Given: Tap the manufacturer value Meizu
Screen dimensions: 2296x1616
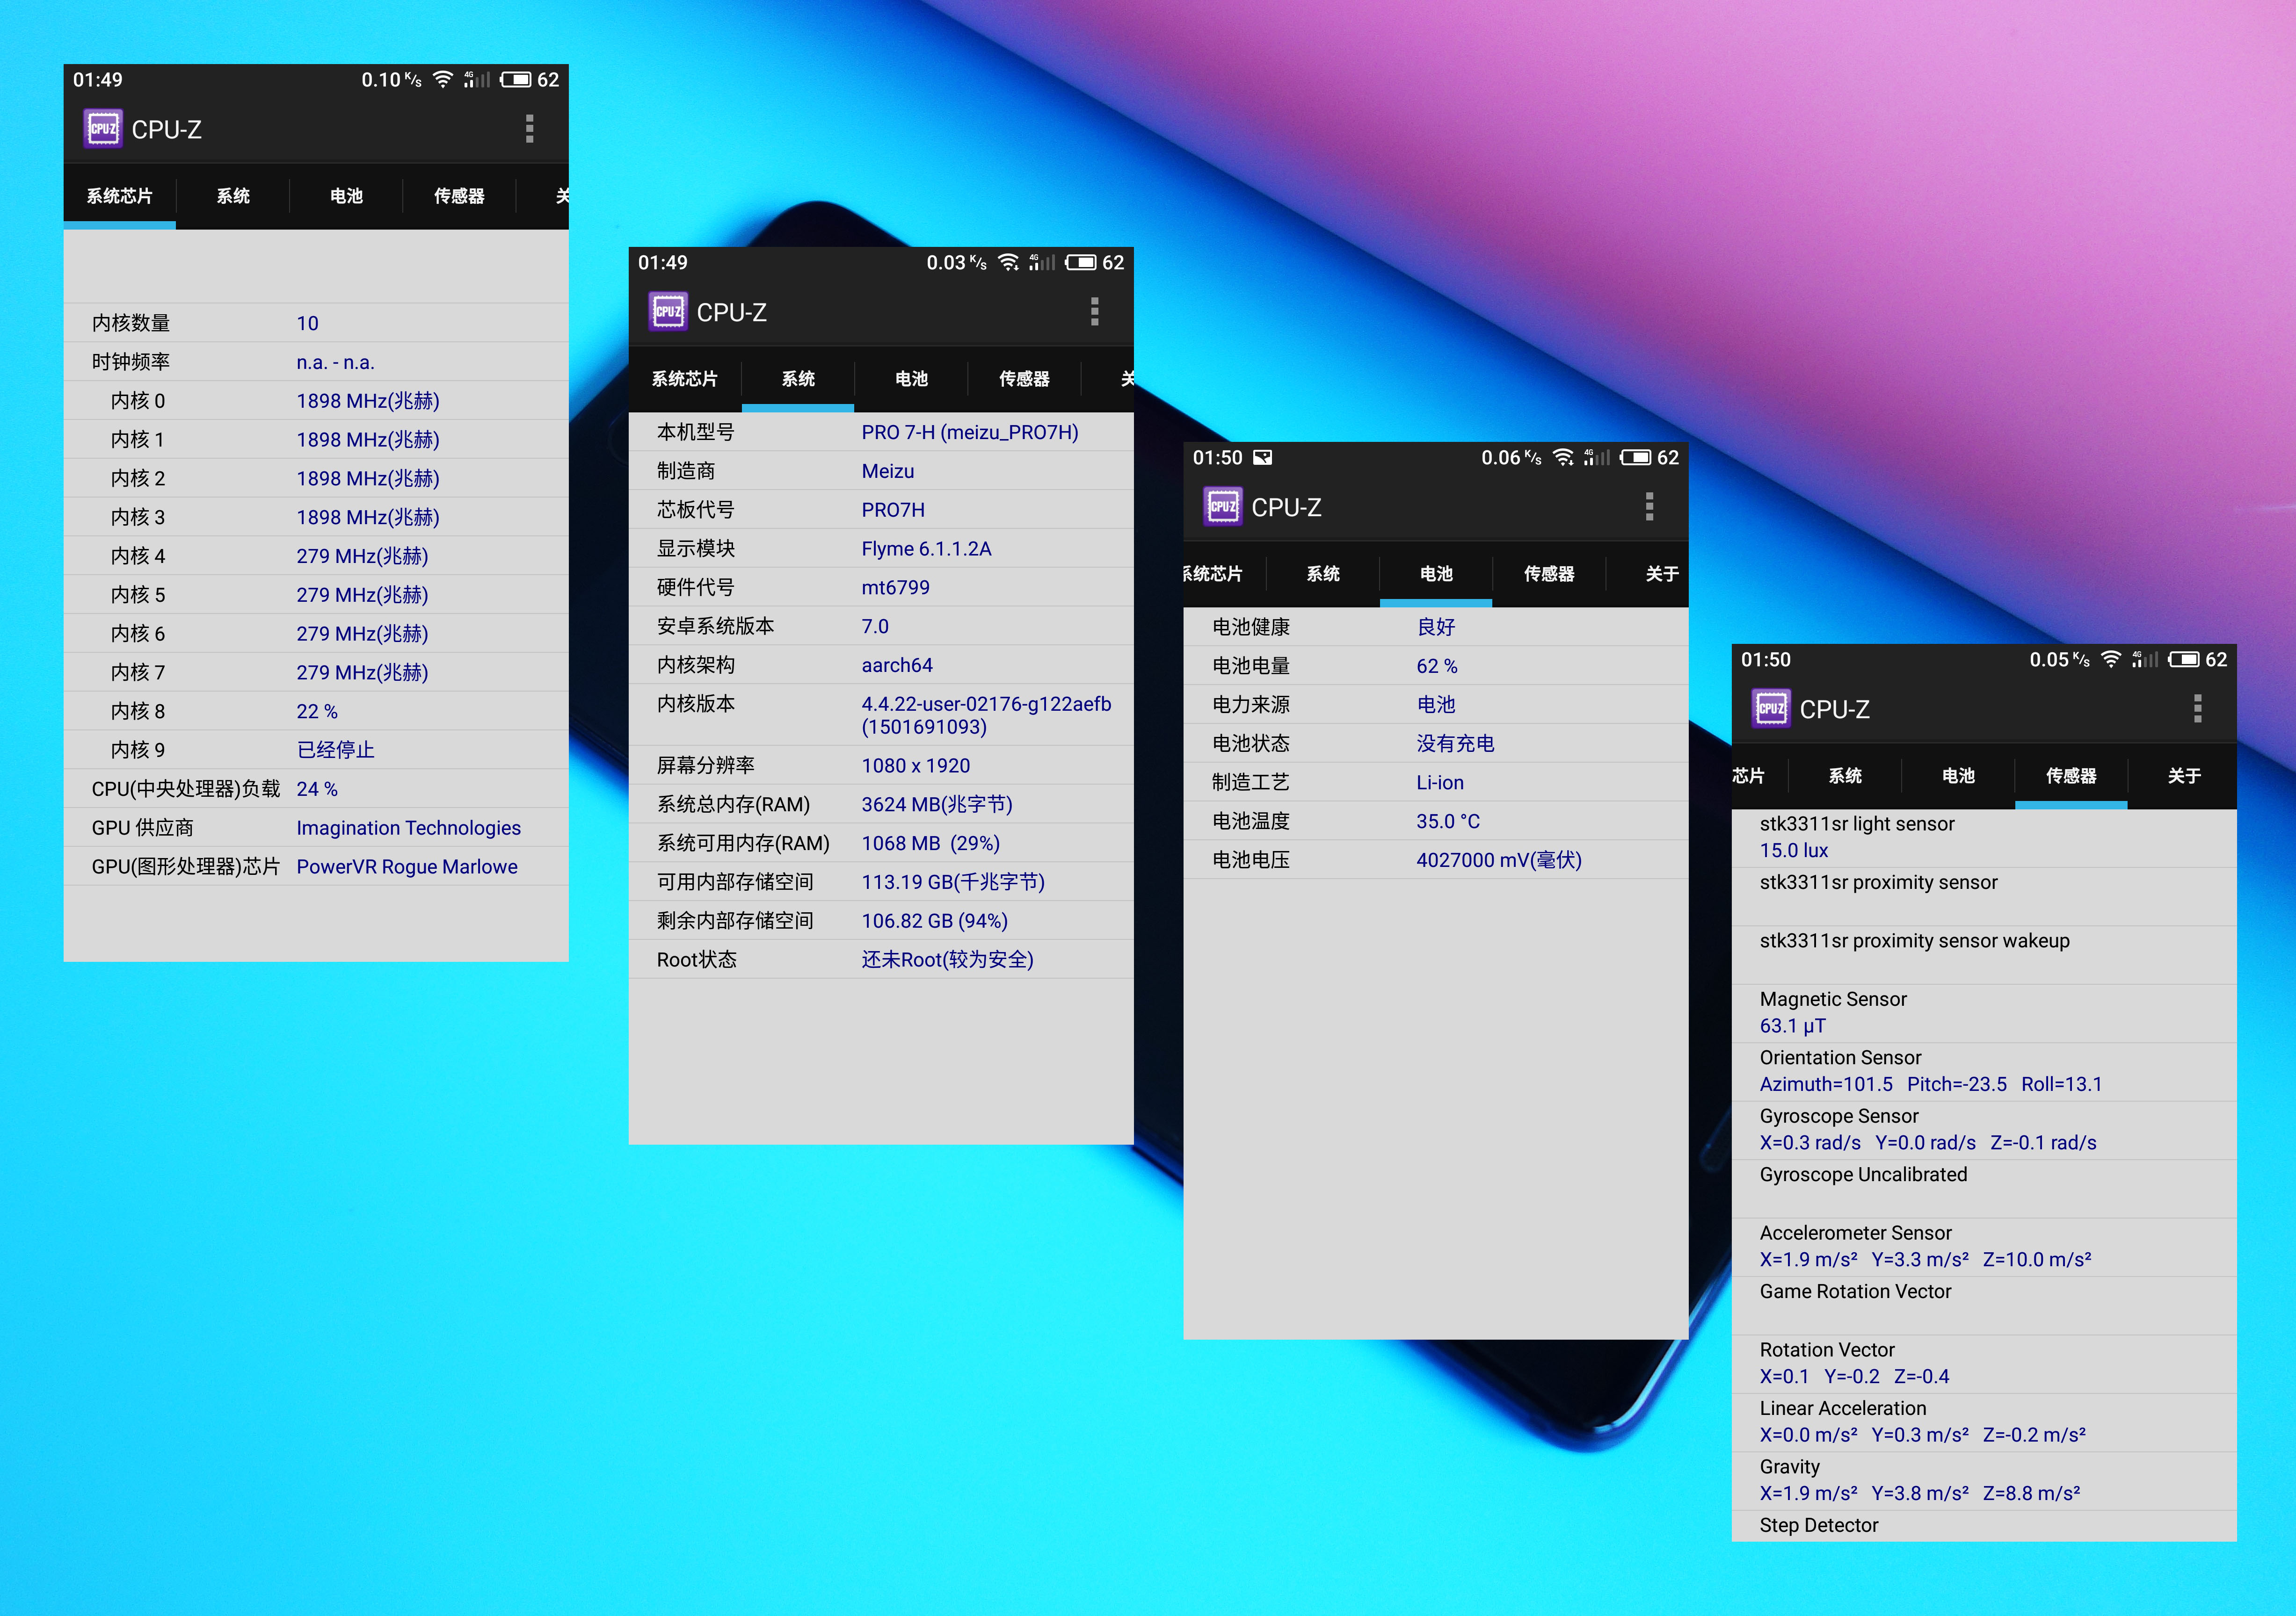Looking at the screenshot, I should (888, 471).
